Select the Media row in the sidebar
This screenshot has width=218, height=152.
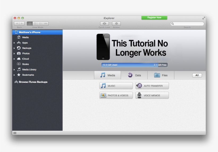[37, 37]
